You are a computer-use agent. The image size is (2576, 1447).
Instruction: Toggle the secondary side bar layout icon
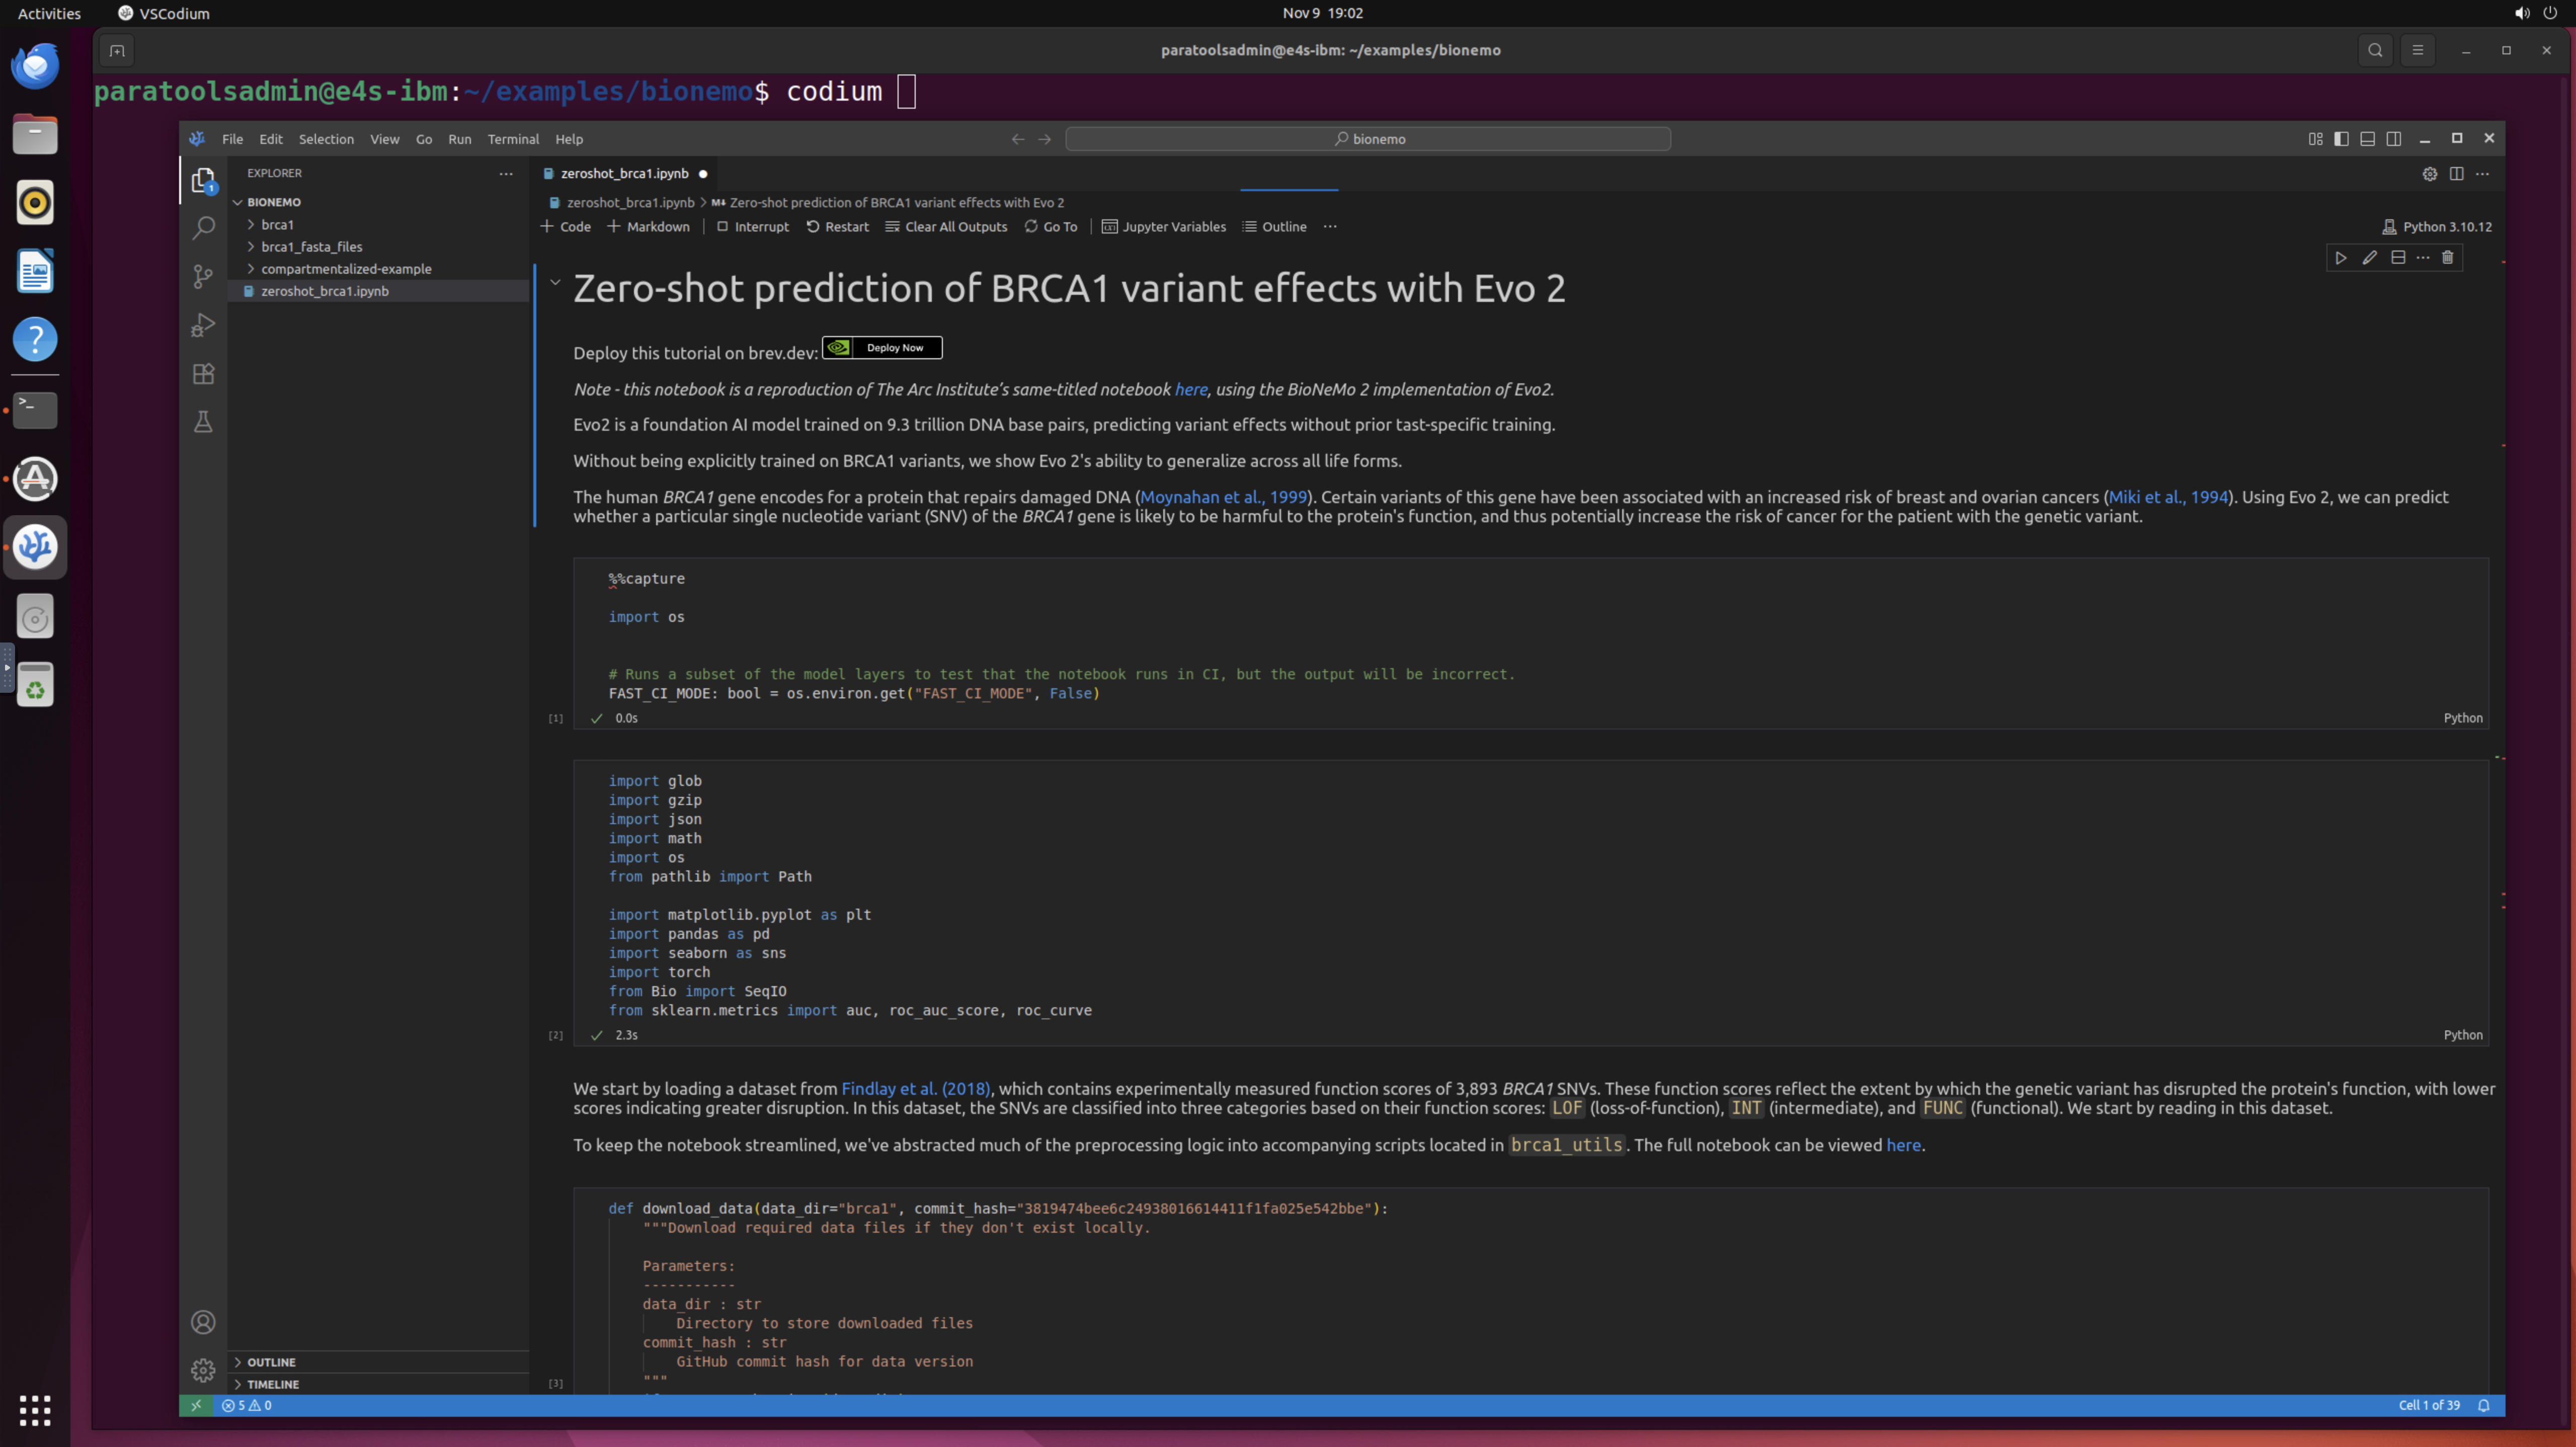pyautogui.click(x=2393, y=139)
